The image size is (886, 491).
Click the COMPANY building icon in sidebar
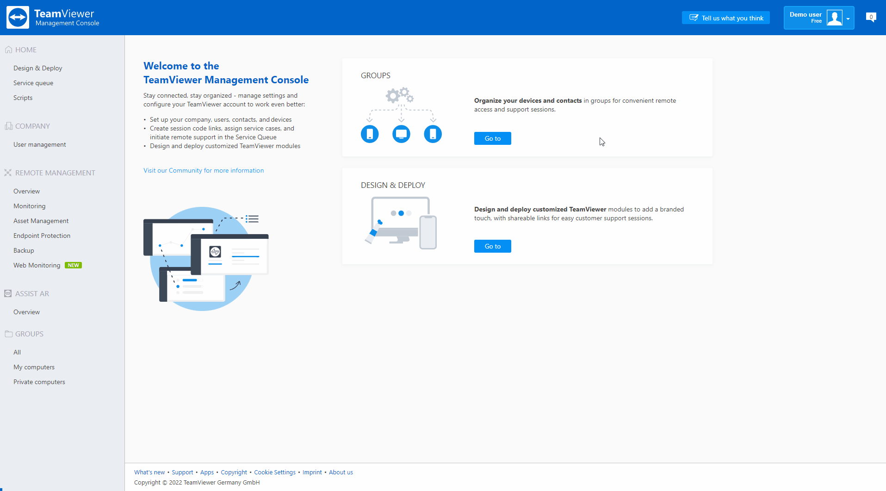coord(8,126)
